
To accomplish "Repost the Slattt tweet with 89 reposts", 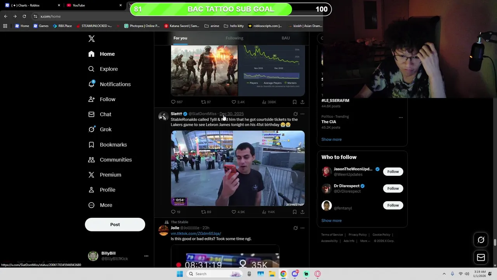I will click(x=206, y=212).
